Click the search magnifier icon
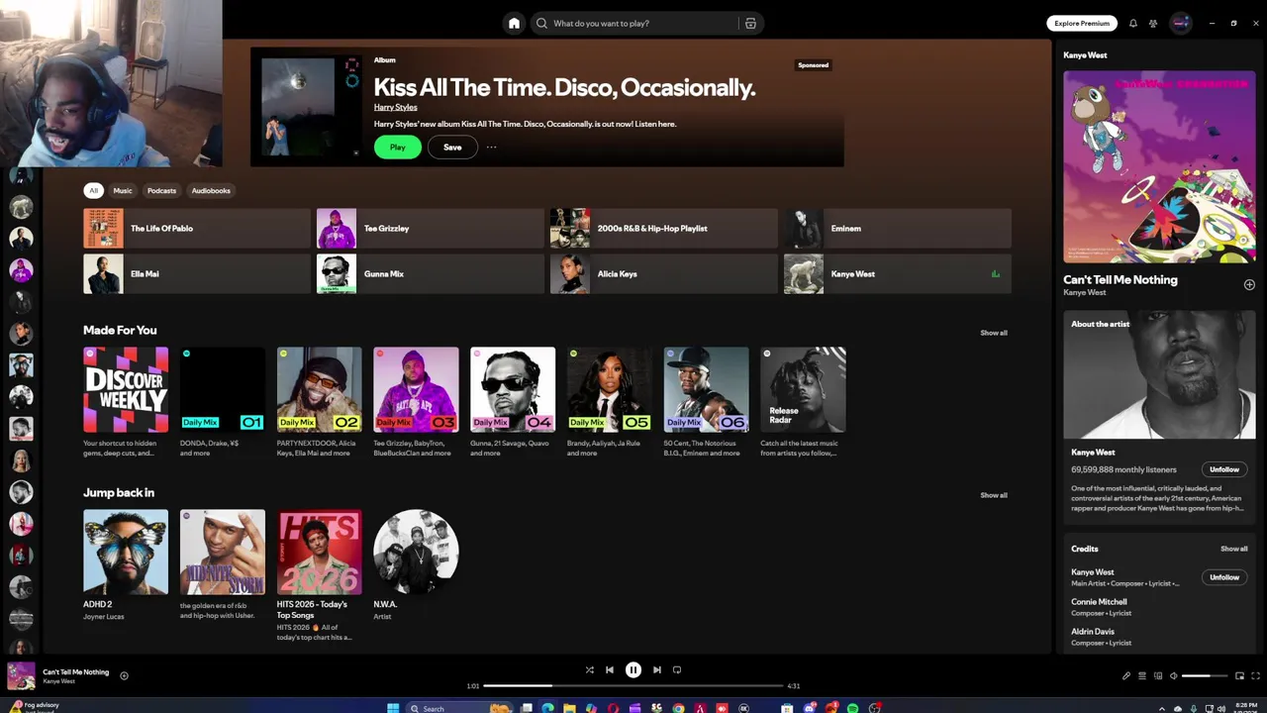Screen dimensions: 1267x713 point(541,23)
